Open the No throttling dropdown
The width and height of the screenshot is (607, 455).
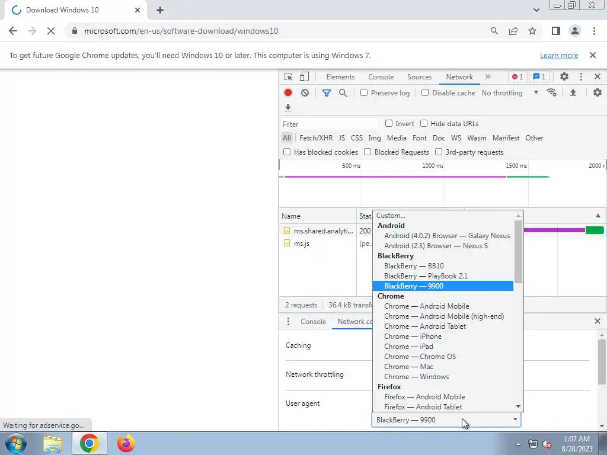pyautogui.click(x=510, y=93)
